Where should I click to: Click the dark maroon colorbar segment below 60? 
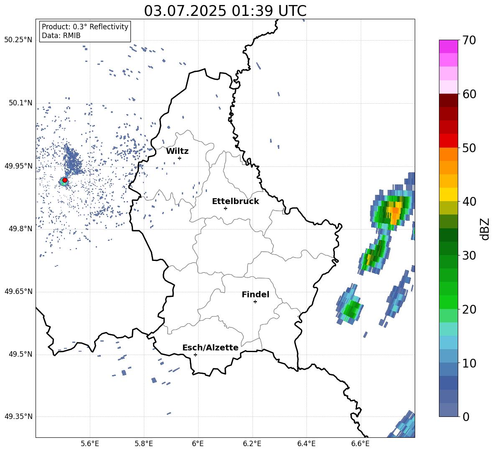(x=448, y=100)
